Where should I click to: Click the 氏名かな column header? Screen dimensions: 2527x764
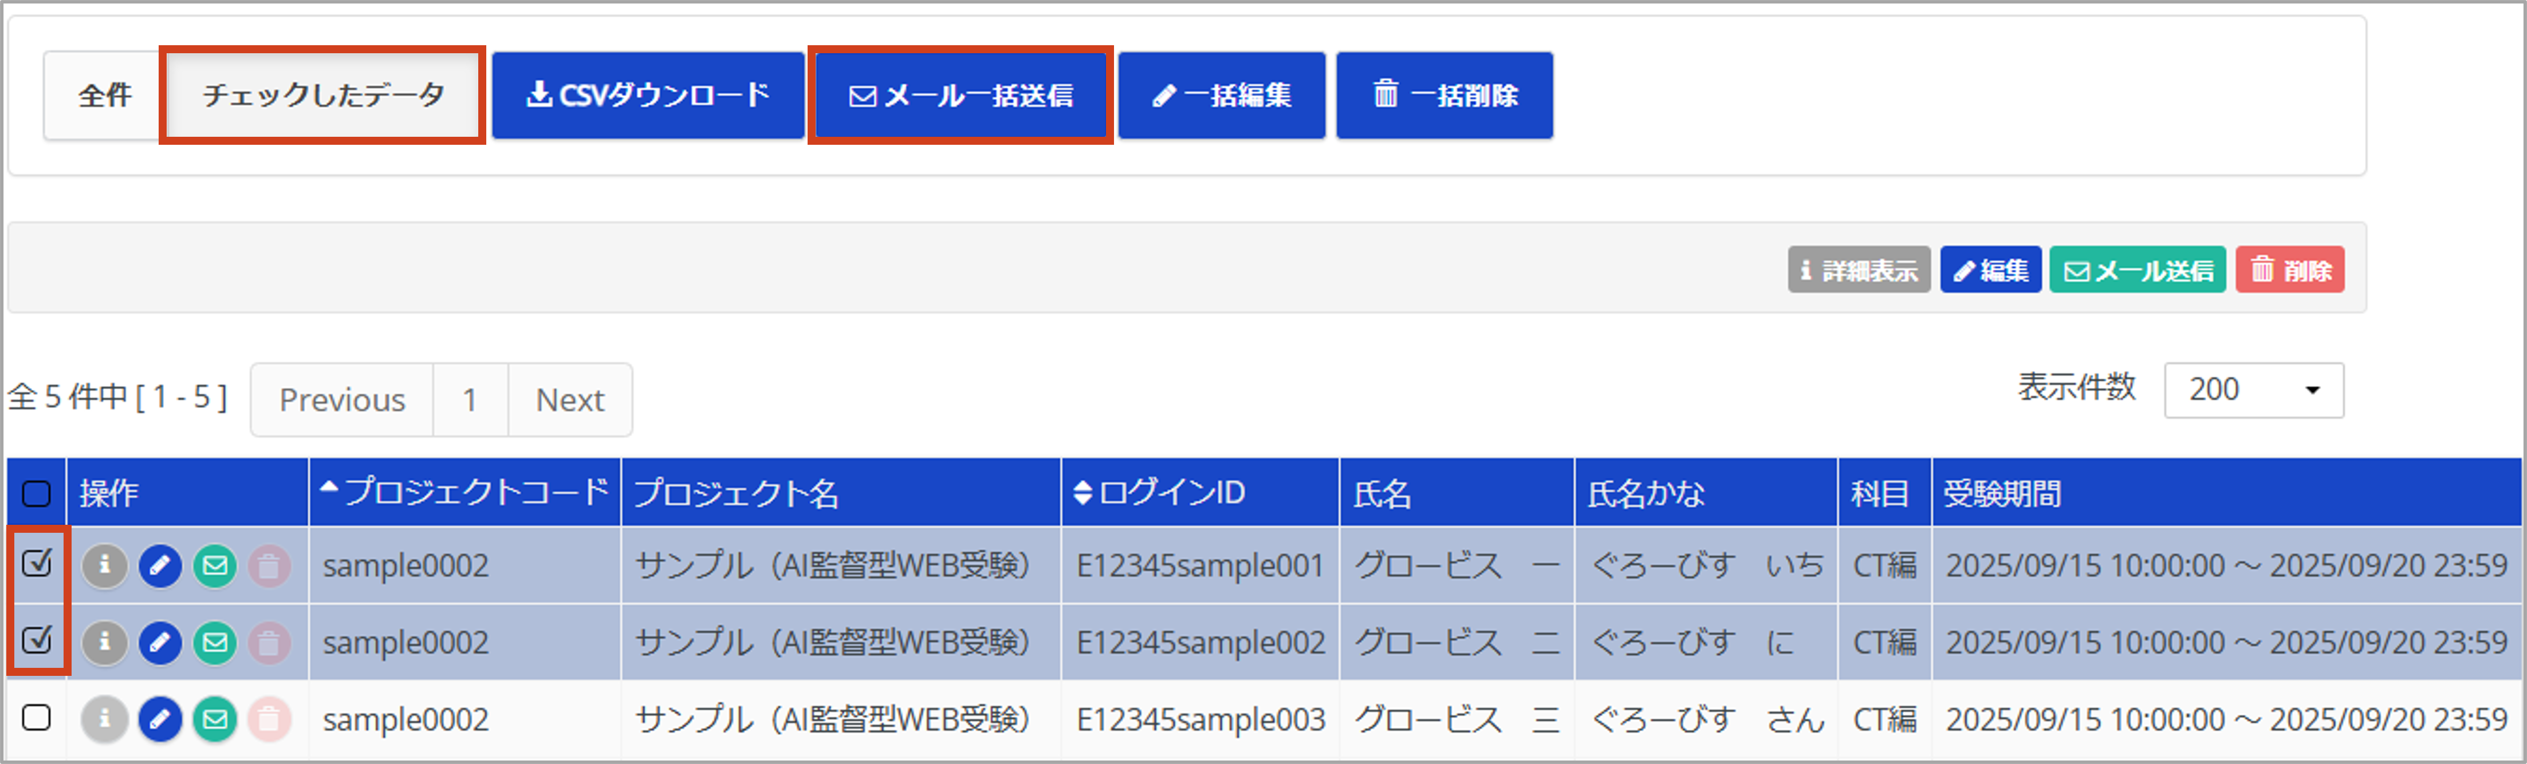click(x=1706, y=492)
